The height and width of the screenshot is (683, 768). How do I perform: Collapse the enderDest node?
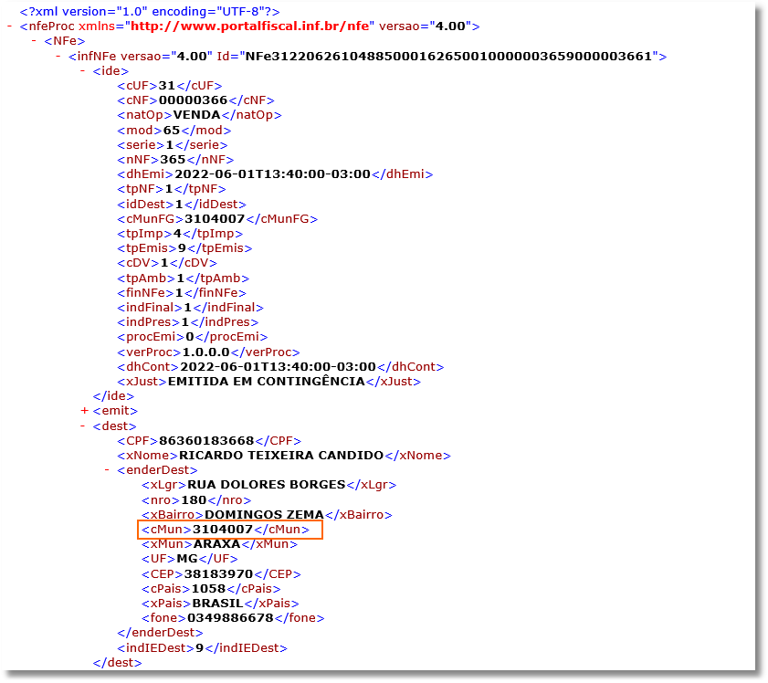tap(107, 470)
